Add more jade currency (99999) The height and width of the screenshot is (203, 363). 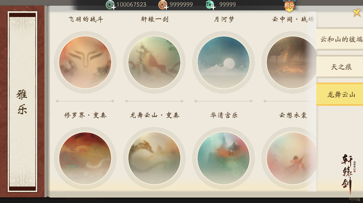[x=211, y=5]
